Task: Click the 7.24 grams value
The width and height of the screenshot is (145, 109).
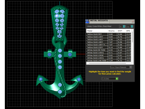Action: click(111, 61)
